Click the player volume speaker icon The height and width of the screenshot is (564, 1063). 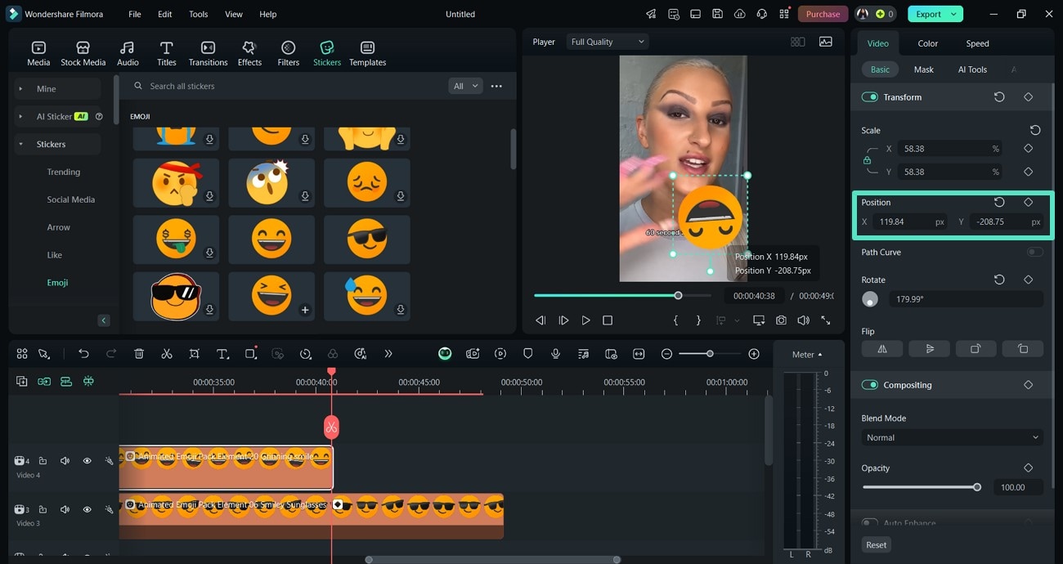[x=804, y=320]
